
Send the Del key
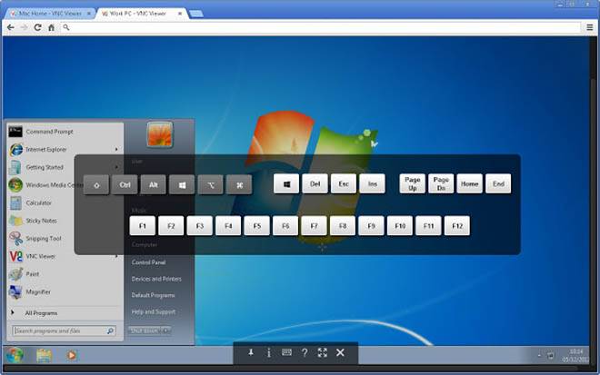[315, 184]
